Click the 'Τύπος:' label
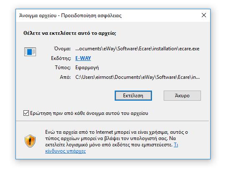 (x=63, y=68)
